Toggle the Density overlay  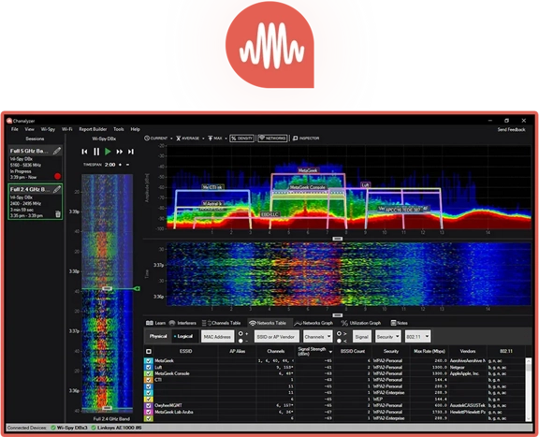point(242,138)
